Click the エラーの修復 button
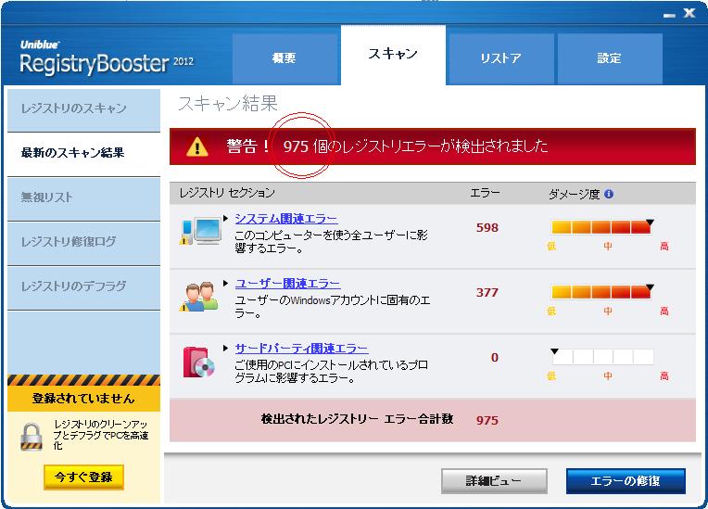This screenshot has height=509, width=708. click(x=626, y=481)
